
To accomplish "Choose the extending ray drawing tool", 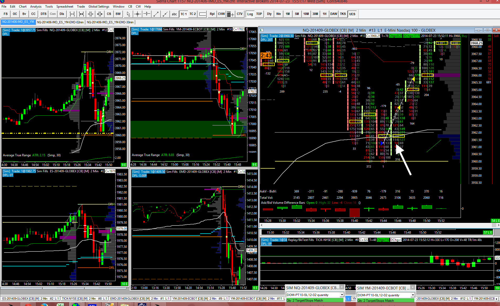I will pyautogui.click(x=165, y=14).
